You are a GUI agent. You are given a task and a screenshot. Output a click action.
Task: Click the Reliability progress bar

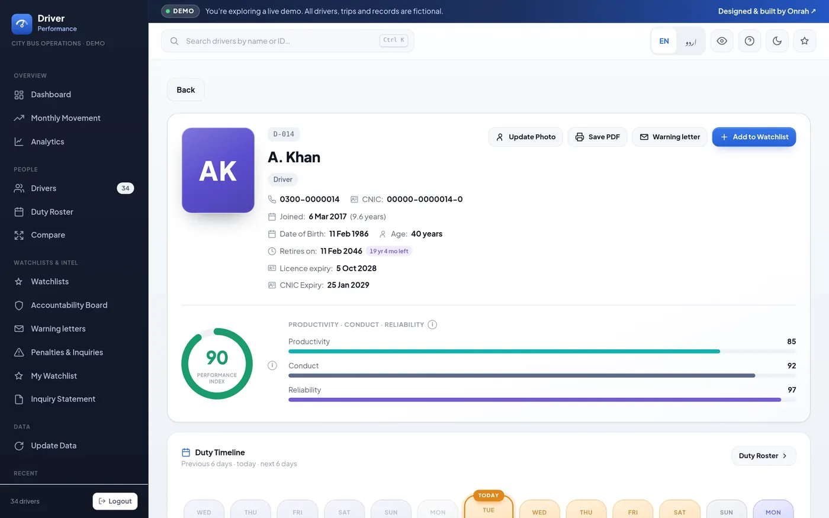(542, 400)
